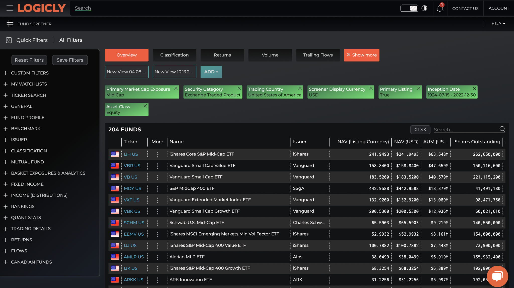Click the top Search input field
The height and width of the screenshot is (288, 514).
tap(83, 8)
